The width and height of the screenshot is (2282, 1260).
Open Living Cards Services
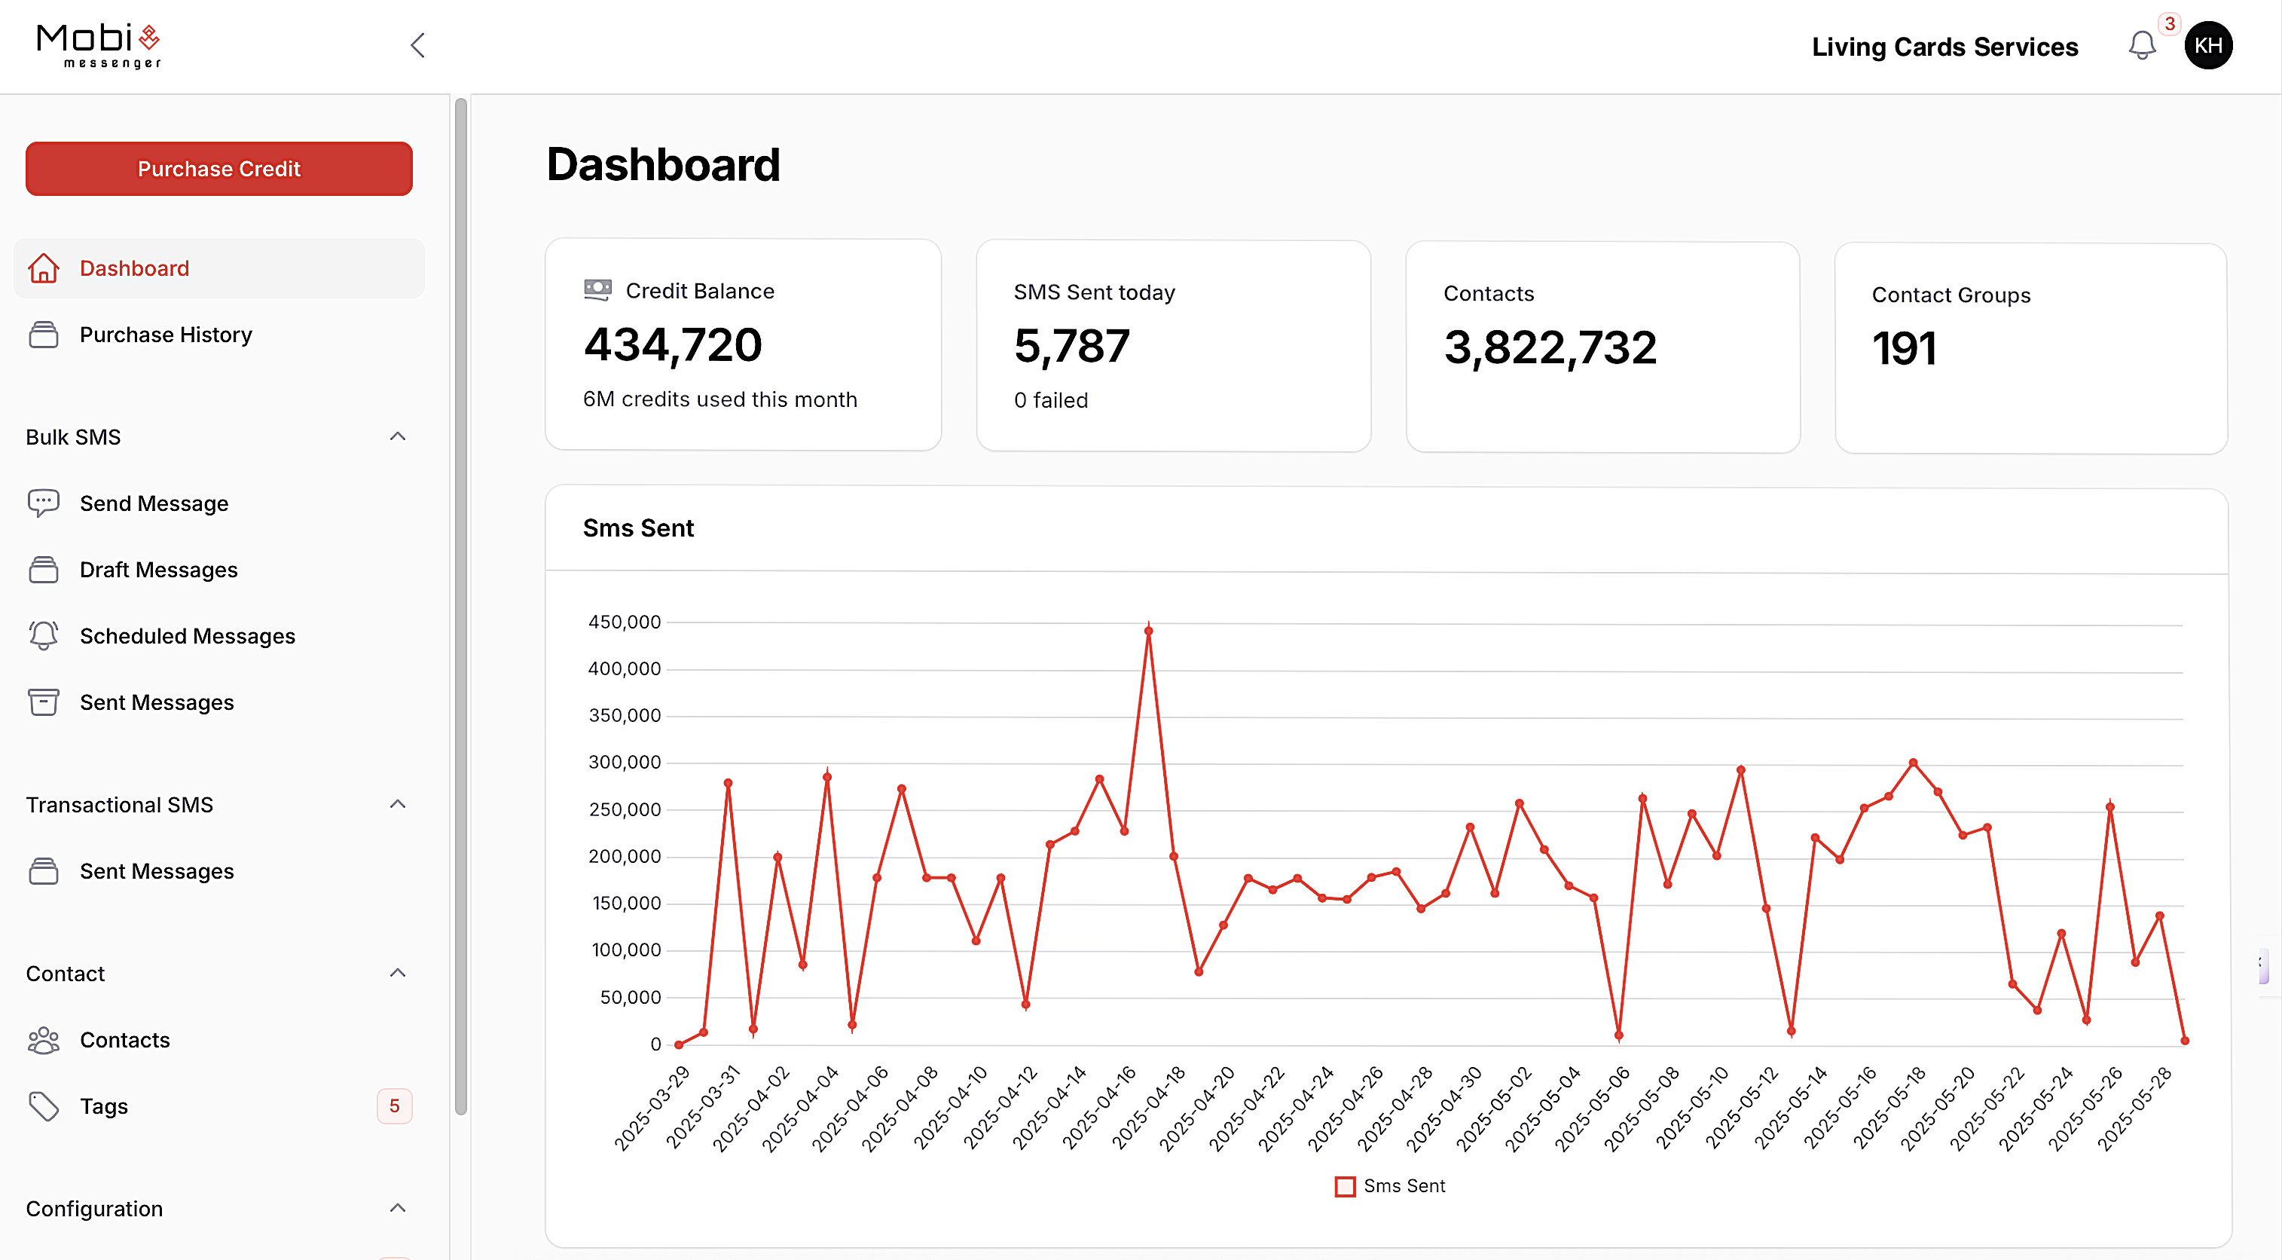click(1945, 46)
